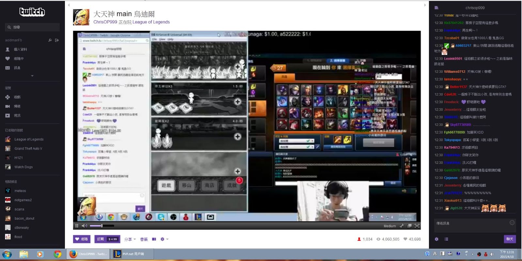
Task: Open Windows Media Player taskbar icon
Action: [40, 254]
